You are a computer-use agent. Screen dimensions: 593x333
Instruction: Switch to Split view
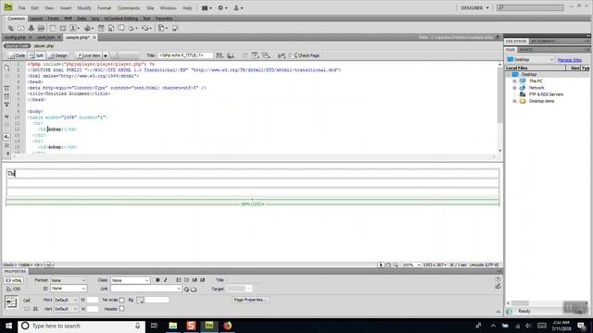[37, 55]
